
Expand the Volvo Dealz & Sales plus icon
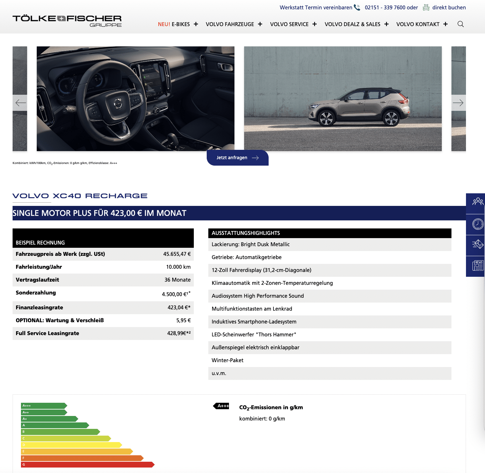click(x=386, y=24)
